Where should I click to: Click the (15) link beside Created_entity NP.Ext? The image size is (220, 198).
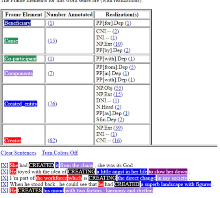coord(118,94)
